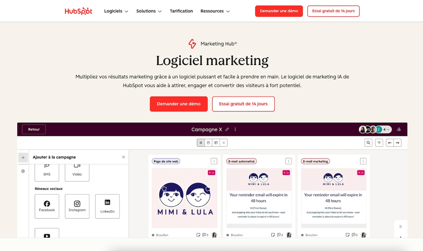The image size is (423, 251).
Task: Choose the Instagram tile
Action: pos(77,206)
